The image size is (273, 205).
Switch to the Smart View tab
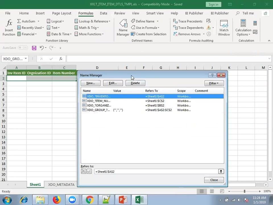tap(155, 13)
